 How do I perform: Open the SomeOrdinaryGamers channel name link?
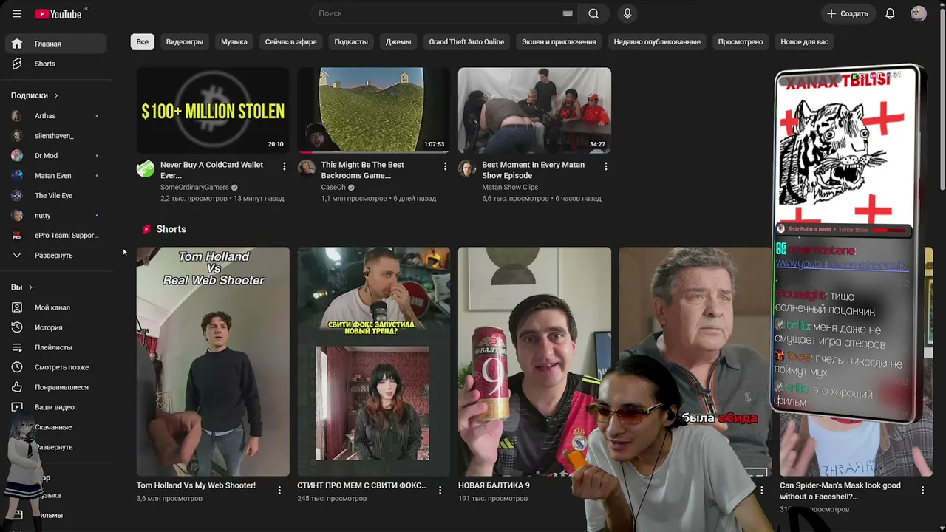coord(195,188)
